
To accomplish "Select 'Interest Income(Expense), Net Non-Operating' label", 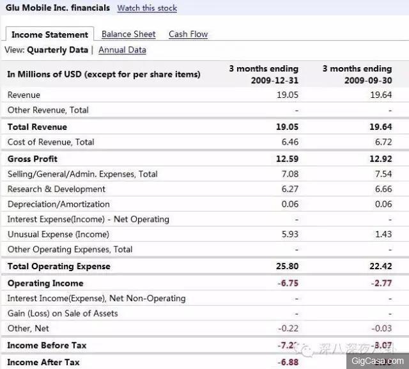I will pos(96,298).
